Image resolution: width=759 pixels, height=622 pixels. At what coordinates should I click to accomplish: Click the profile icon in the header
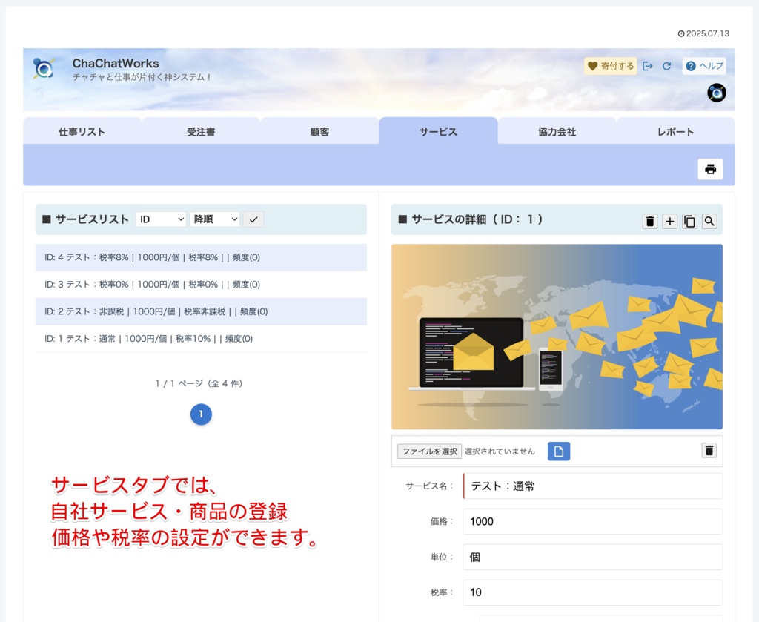point(716,93)
